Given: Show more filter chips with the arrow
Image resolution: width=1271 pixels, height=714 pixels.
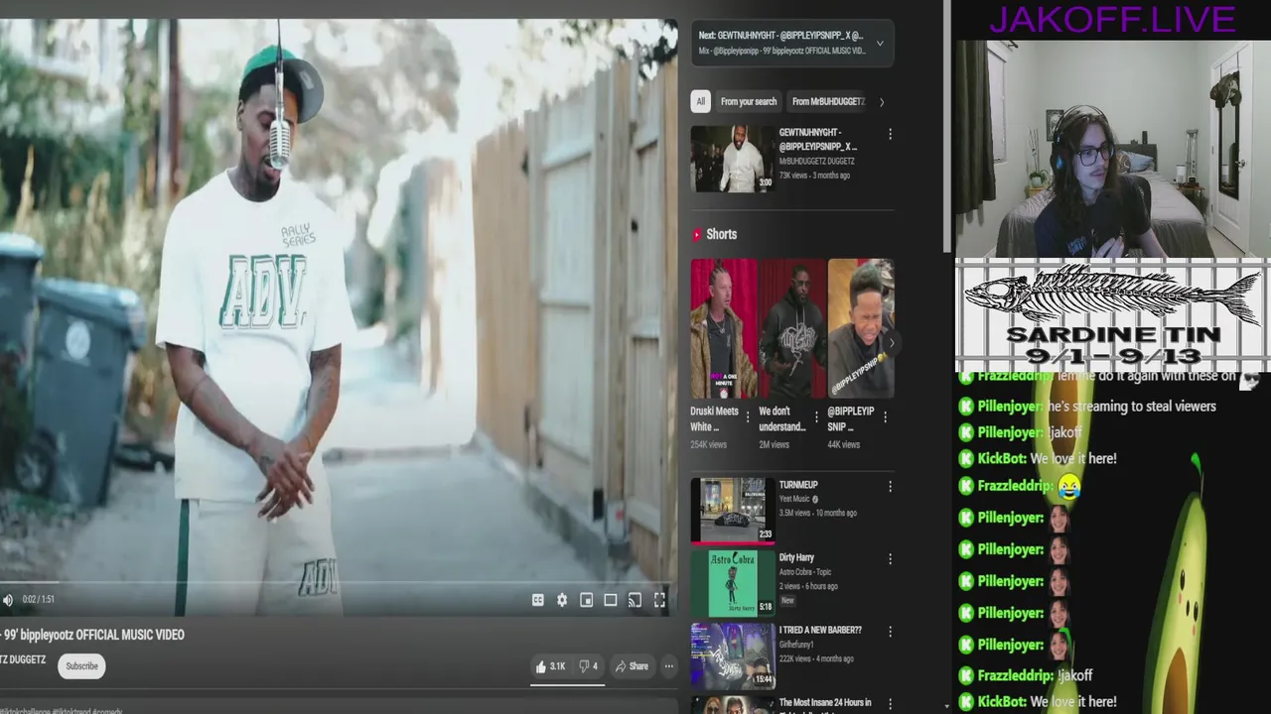Looking at the screenshot, I should 881,101.
